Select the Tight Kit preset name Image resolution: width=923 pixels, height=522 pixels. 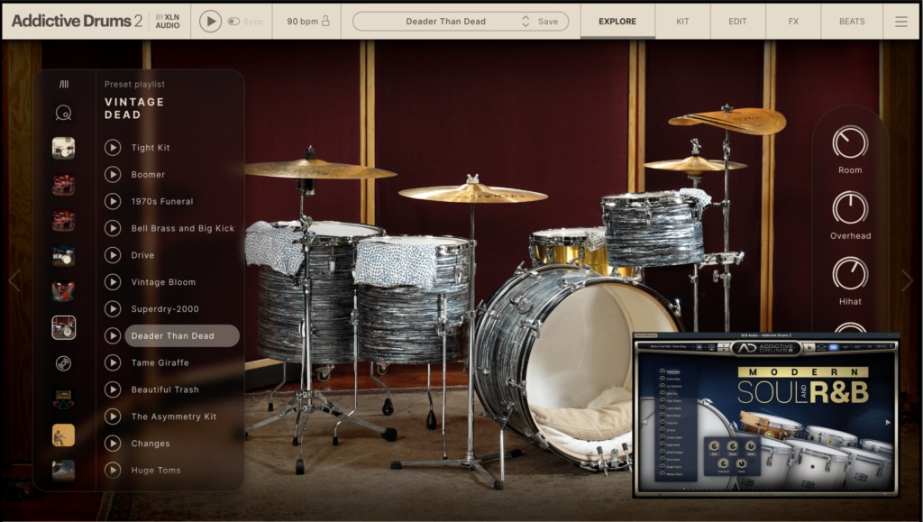click(151, 147)
